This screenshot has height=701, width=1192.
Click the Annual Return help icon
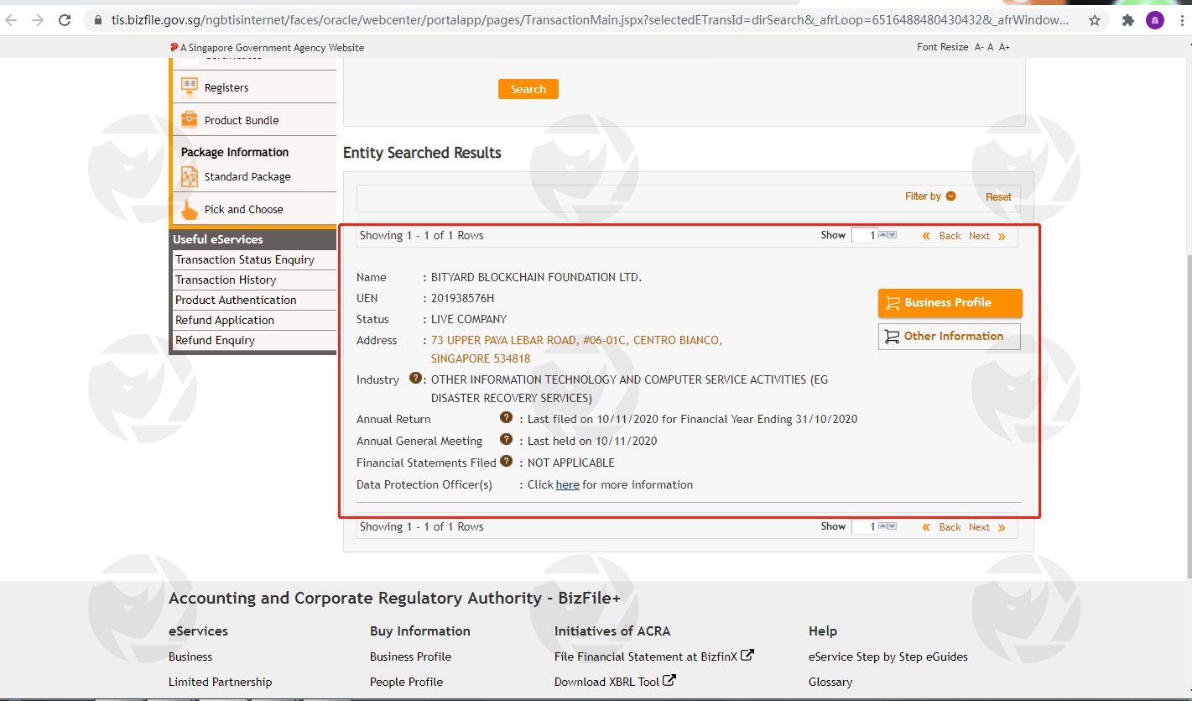click(506, 417)
